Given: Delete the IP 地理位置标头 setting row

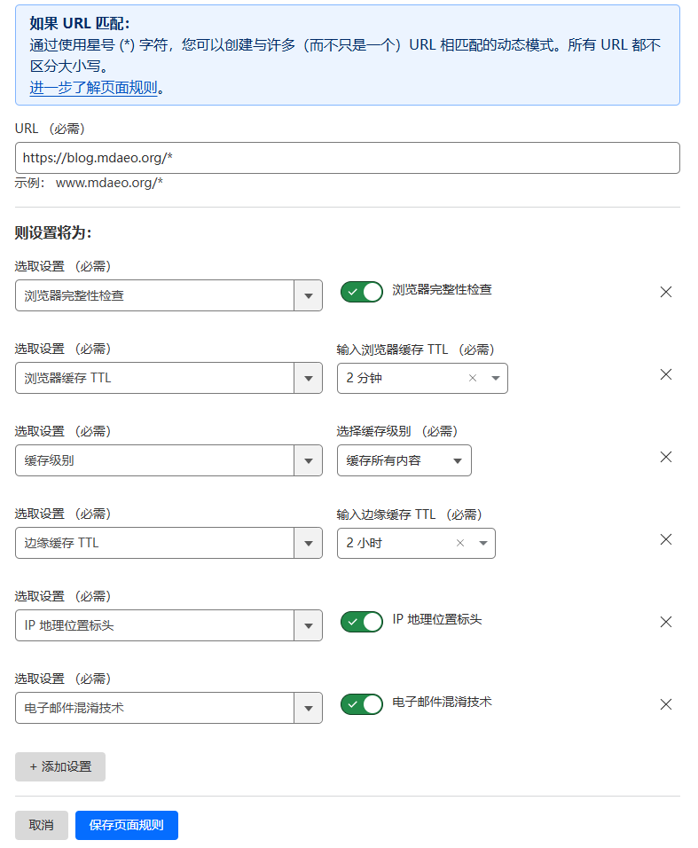Looking at the screenshot, I should pos(666,622).
